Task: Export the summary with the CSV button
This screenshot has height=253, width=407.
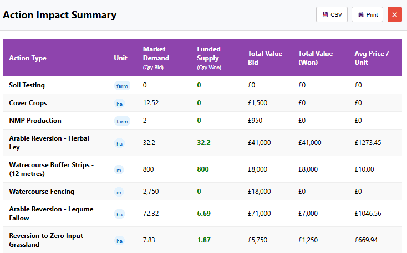Action: tap(332, 14)
